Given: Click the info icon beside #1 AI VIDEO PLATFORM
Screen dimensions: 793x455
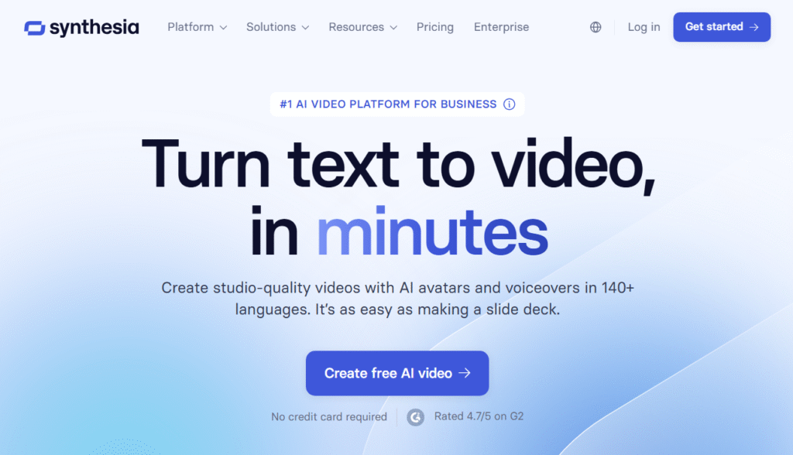Looking at the screenshot, I should point(510,104).
